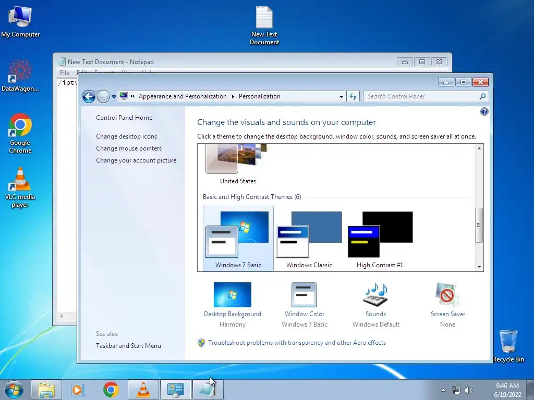Click the theme list scroll up arrow
Viewport: 534px width, 400px height.
point(479,148)
